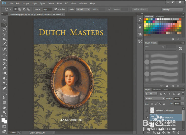
Task: Open the Style dropdown set to Normal
Action: pyautogui.click(x=83, y=9)
